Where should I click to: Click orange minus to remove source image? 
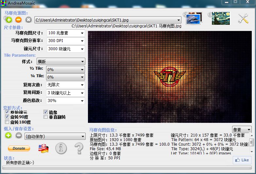pos(18,20)
